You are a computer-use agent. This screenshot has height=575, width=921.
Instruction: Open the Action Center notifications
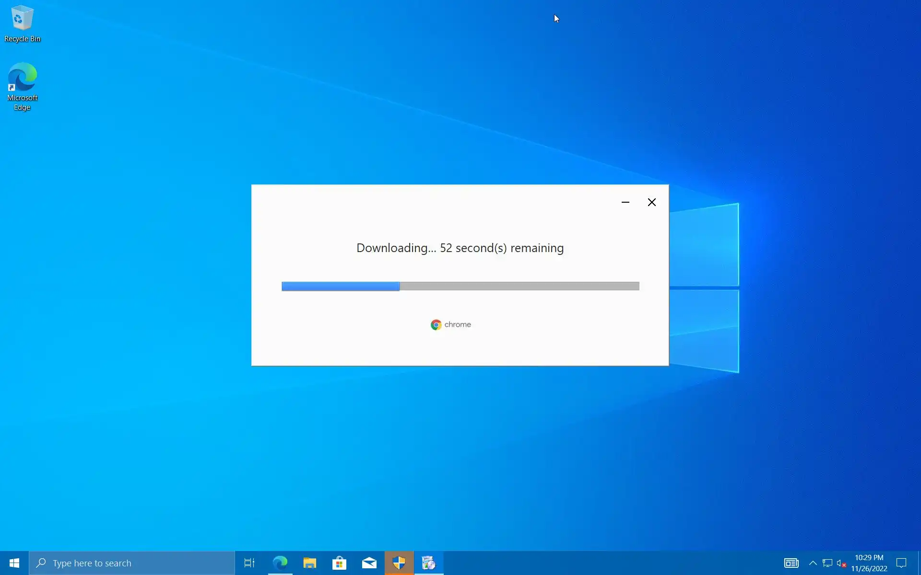(901, 563)
